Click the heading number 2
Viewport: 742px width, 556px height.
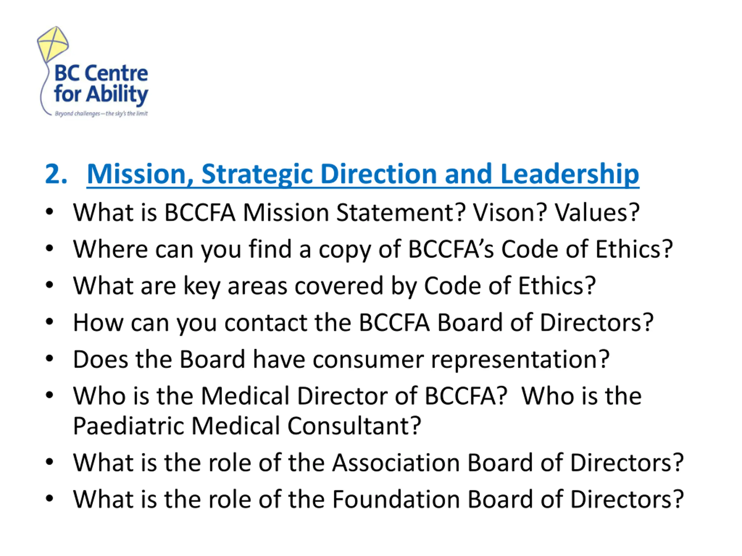(56, 174)
